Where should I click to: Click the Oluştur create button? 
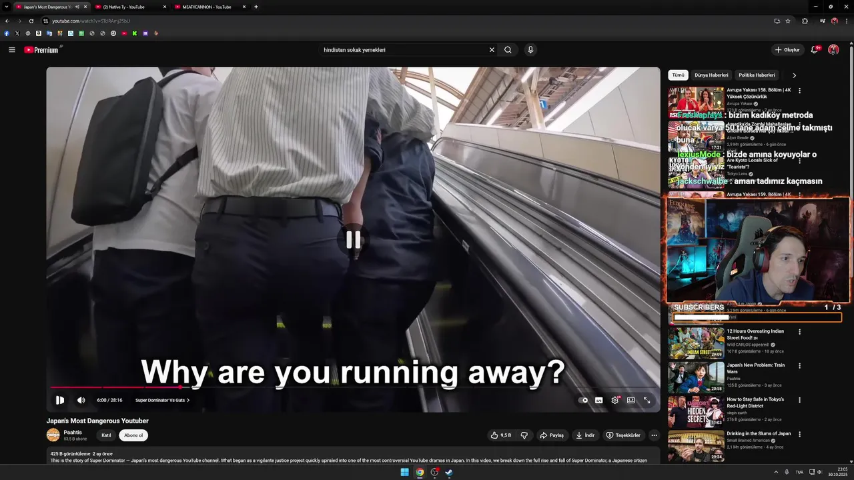pos(787,50)
